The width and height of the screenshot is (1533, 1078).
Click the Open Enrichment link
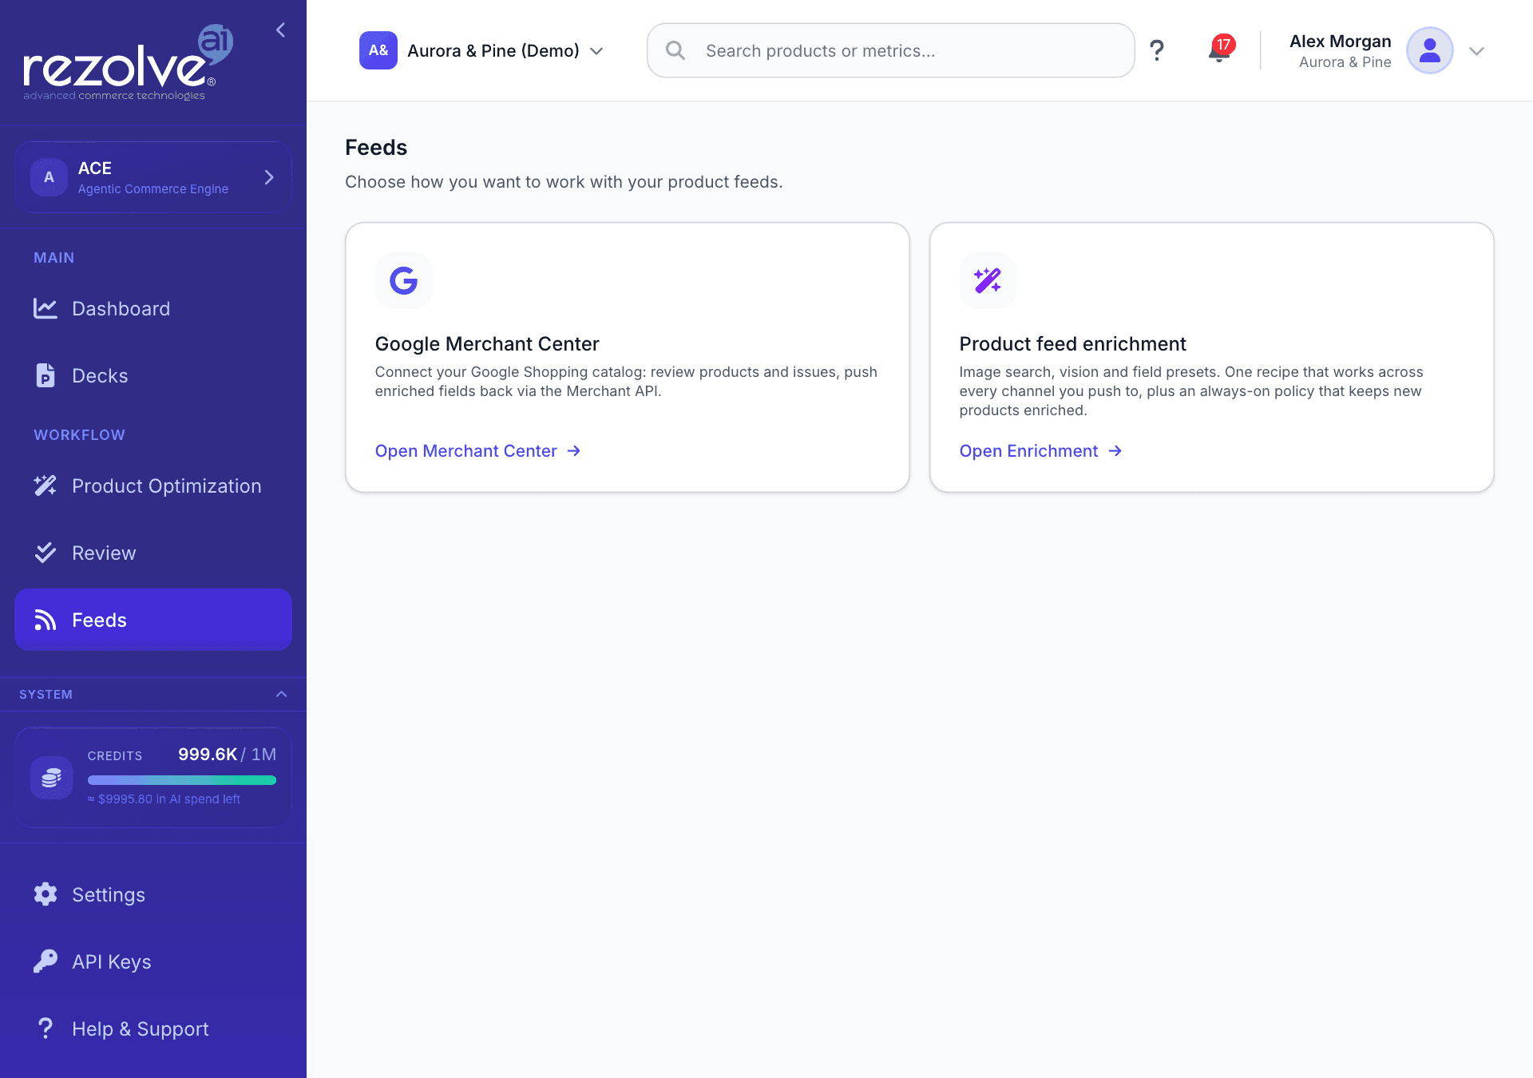1040,451
